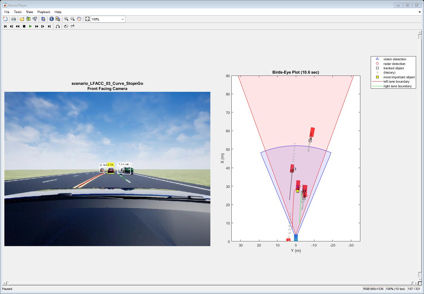The image size is (424, 294).
Task: Toggle the Repeat playback button
Action: coord(66,26)
